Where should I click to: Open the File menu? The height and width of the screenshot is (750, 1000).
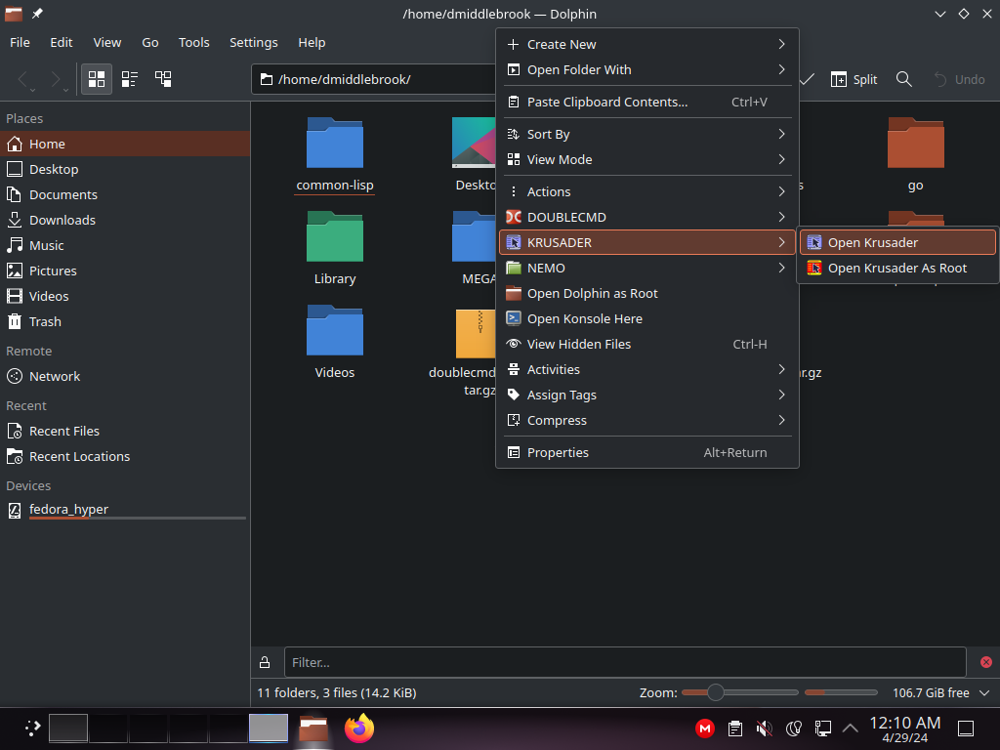[x=20, y=42]
